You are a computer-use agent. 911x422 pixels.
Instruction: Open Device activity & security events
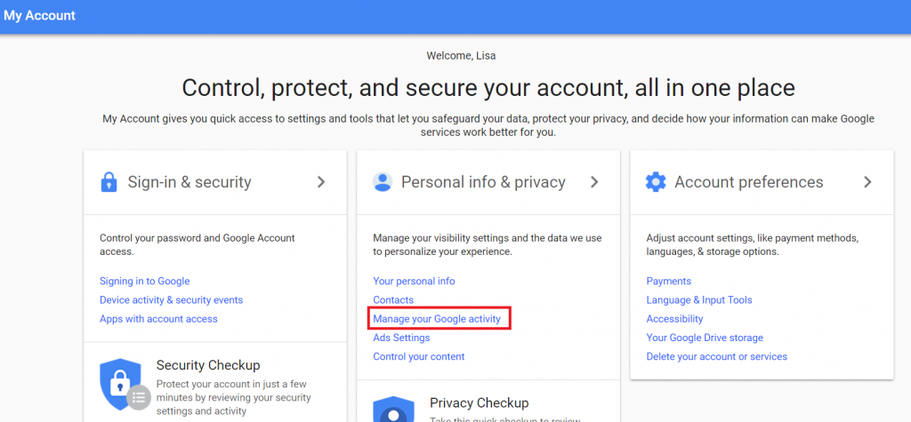[x=172, y=300]
